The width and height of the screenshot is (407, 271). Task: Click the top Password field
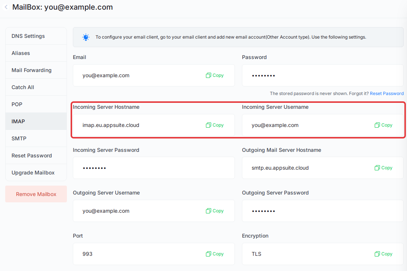323,75
